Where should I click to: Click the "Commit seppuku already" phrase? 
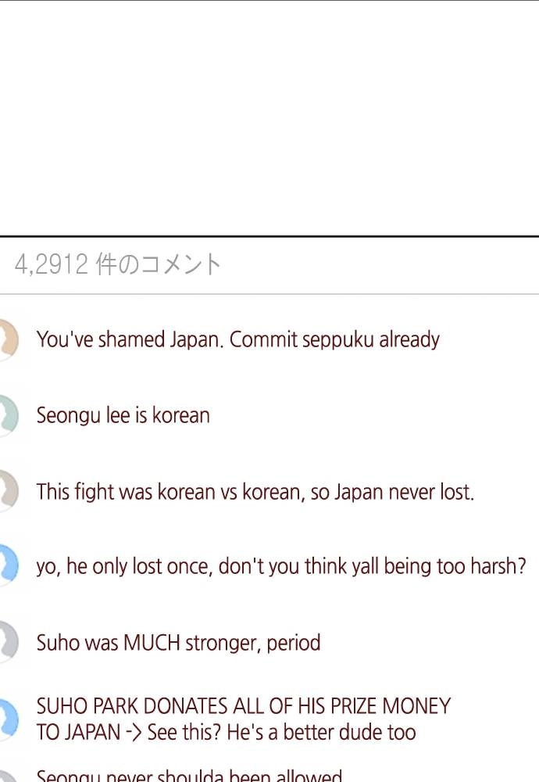pyautogui.click(x=334, y=339)
